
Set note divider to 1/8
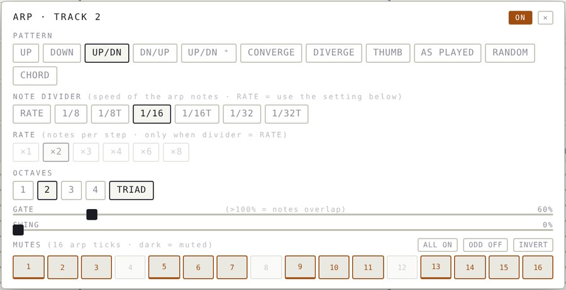pos(70,114)
